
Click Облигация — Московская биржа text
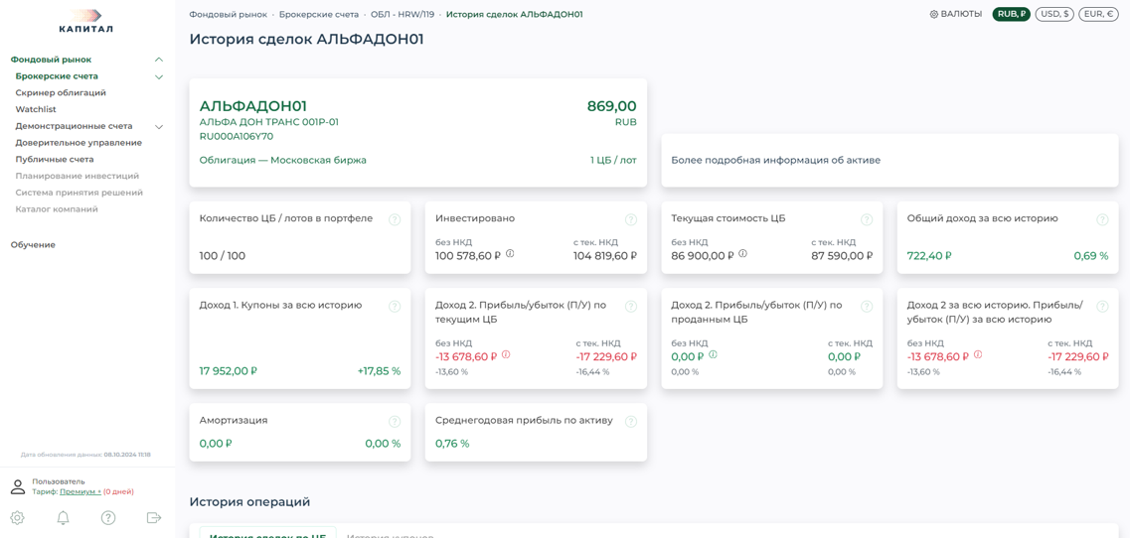[x=283, y=160]
